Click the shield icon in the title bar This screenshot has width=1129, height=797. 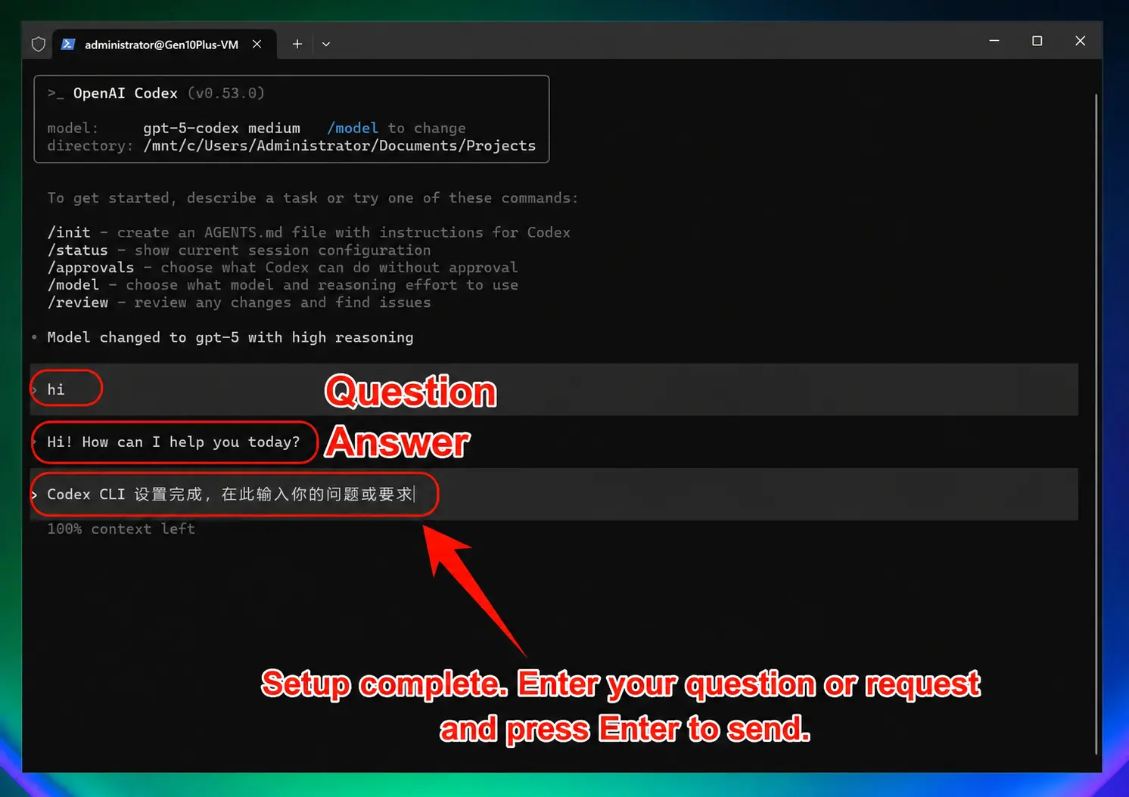pos(39,44)
